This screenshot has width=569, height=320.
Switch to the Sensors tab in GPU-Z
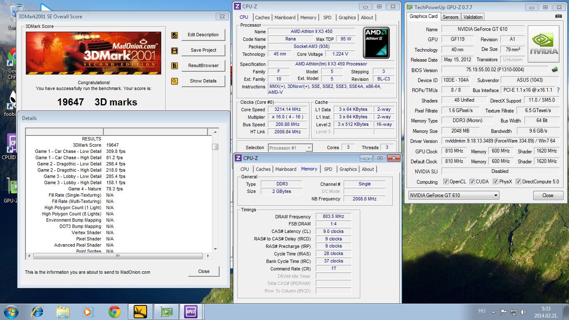click(450, 17)
